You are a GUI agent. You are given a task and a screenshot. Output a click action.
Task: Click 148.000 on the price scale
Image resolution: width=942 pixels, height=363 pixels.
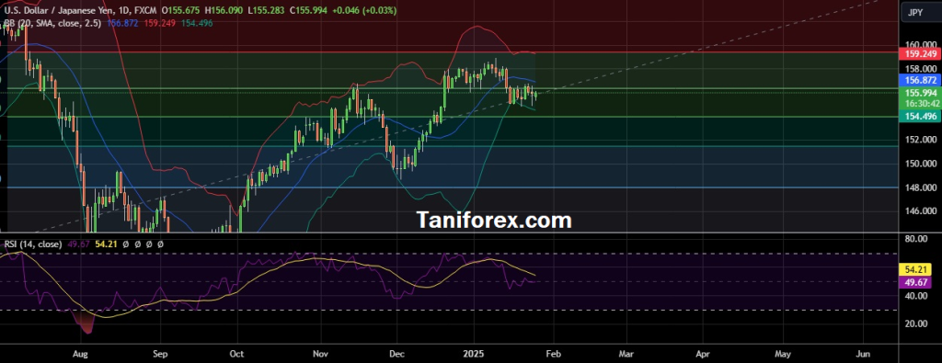tap(922, 187)
